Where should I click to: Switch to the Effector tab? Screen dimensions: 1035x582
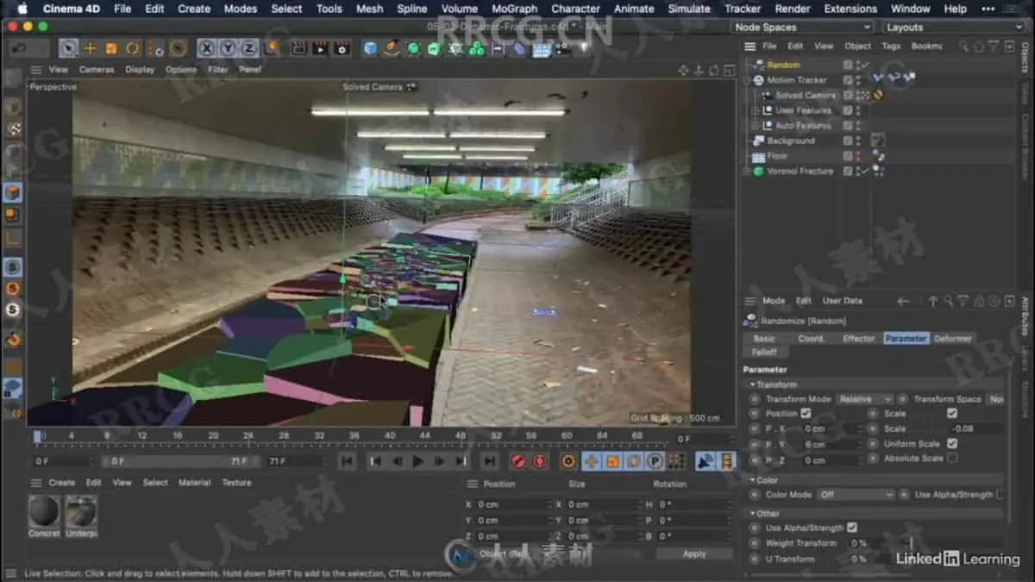pyautogui.click(x=858, y=339)
